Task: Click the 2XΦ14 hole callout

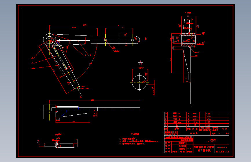Action: click(117, 51)
